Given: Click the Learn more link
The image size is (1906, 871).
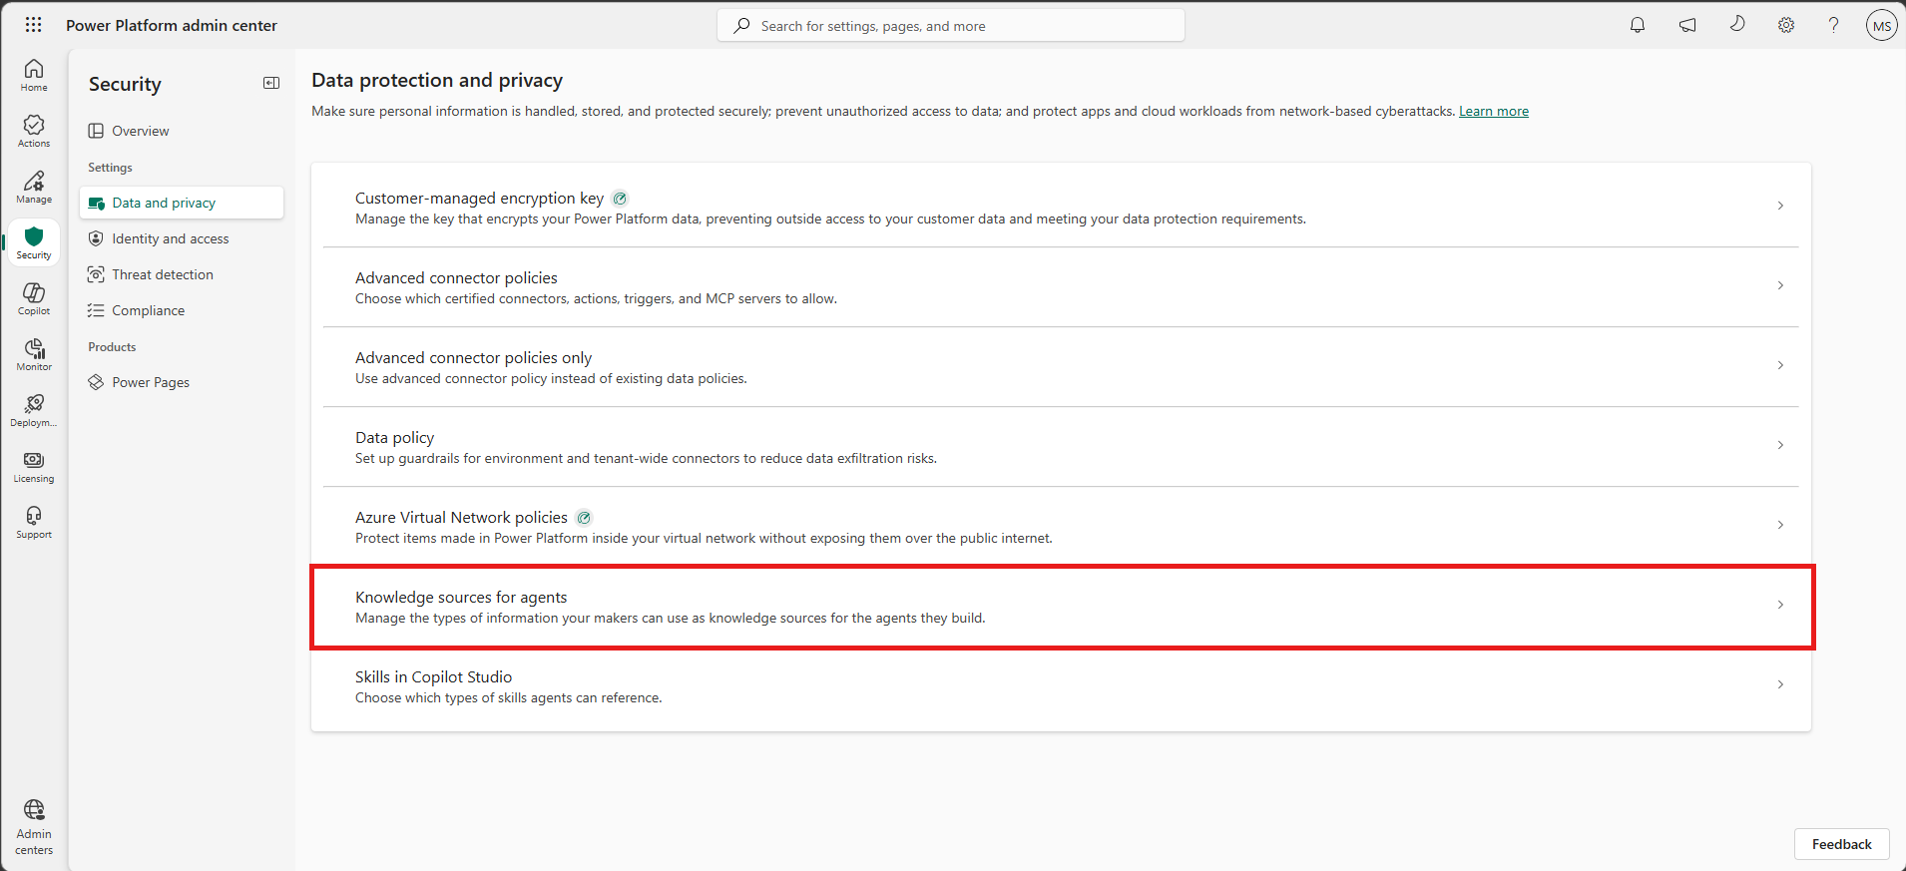Looking at the screenshot, I should tap(1493, 111).
